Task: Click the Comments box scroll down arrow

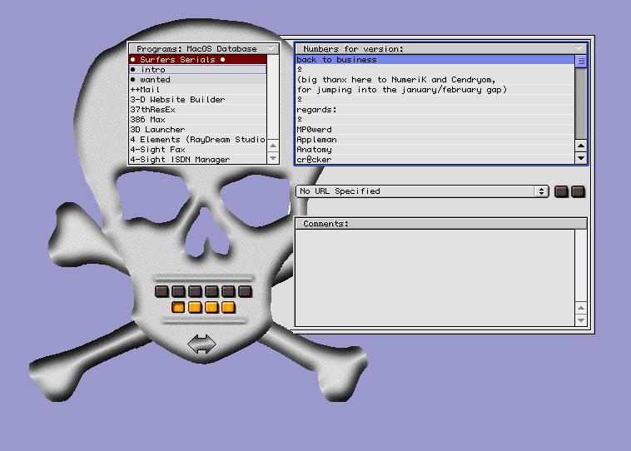Action: [x=581, y=320]
